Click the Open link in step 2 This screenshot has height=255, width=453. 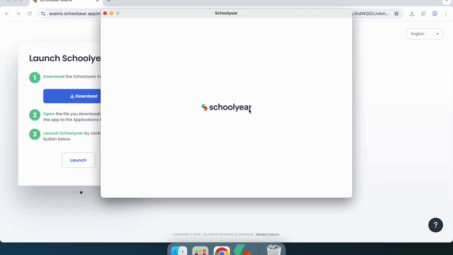click(49, 114)
